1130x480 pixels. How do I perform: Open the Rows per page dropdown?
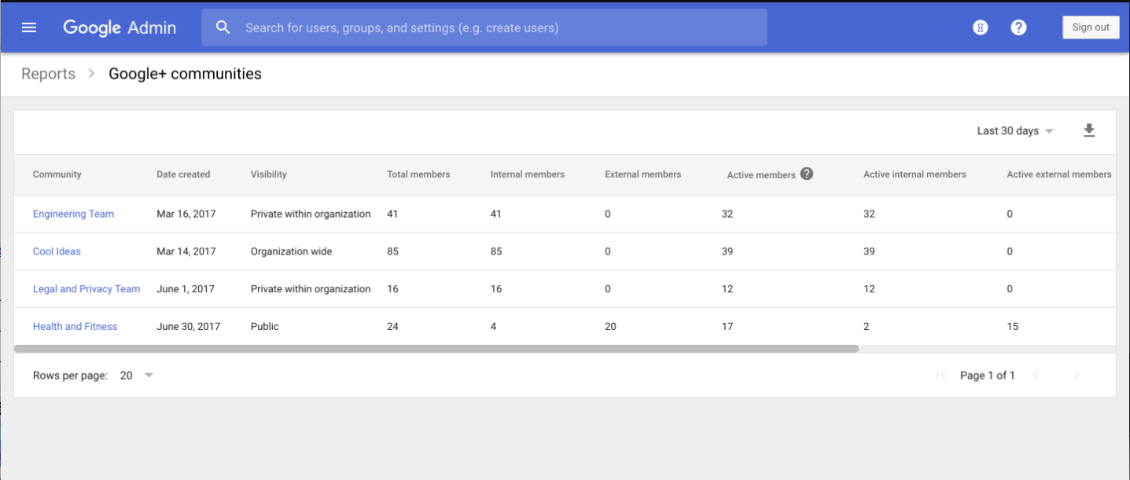[136, 376]
